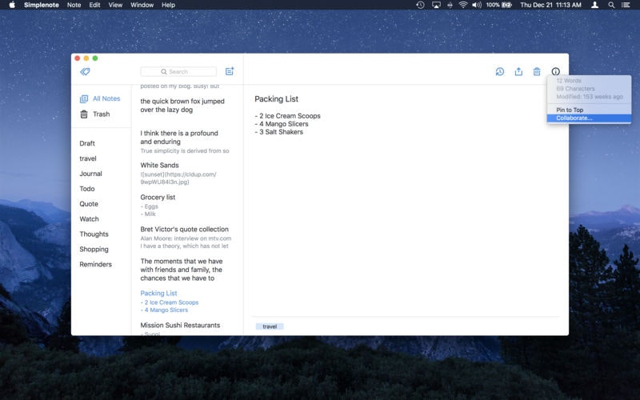
Task: Click the '2 Ice Cream Scoops' line in the editor
Action: (x=287, y=116)
